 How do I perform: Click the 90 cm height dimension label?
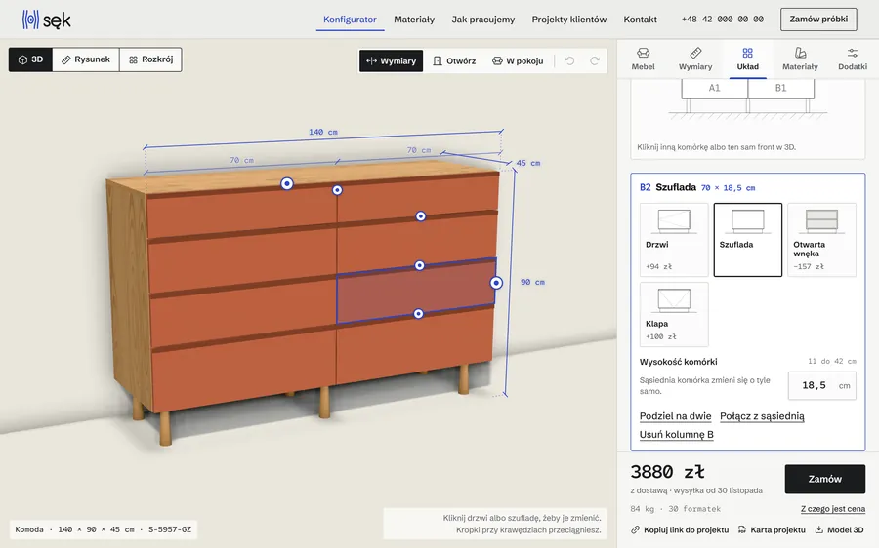point(532,282)
